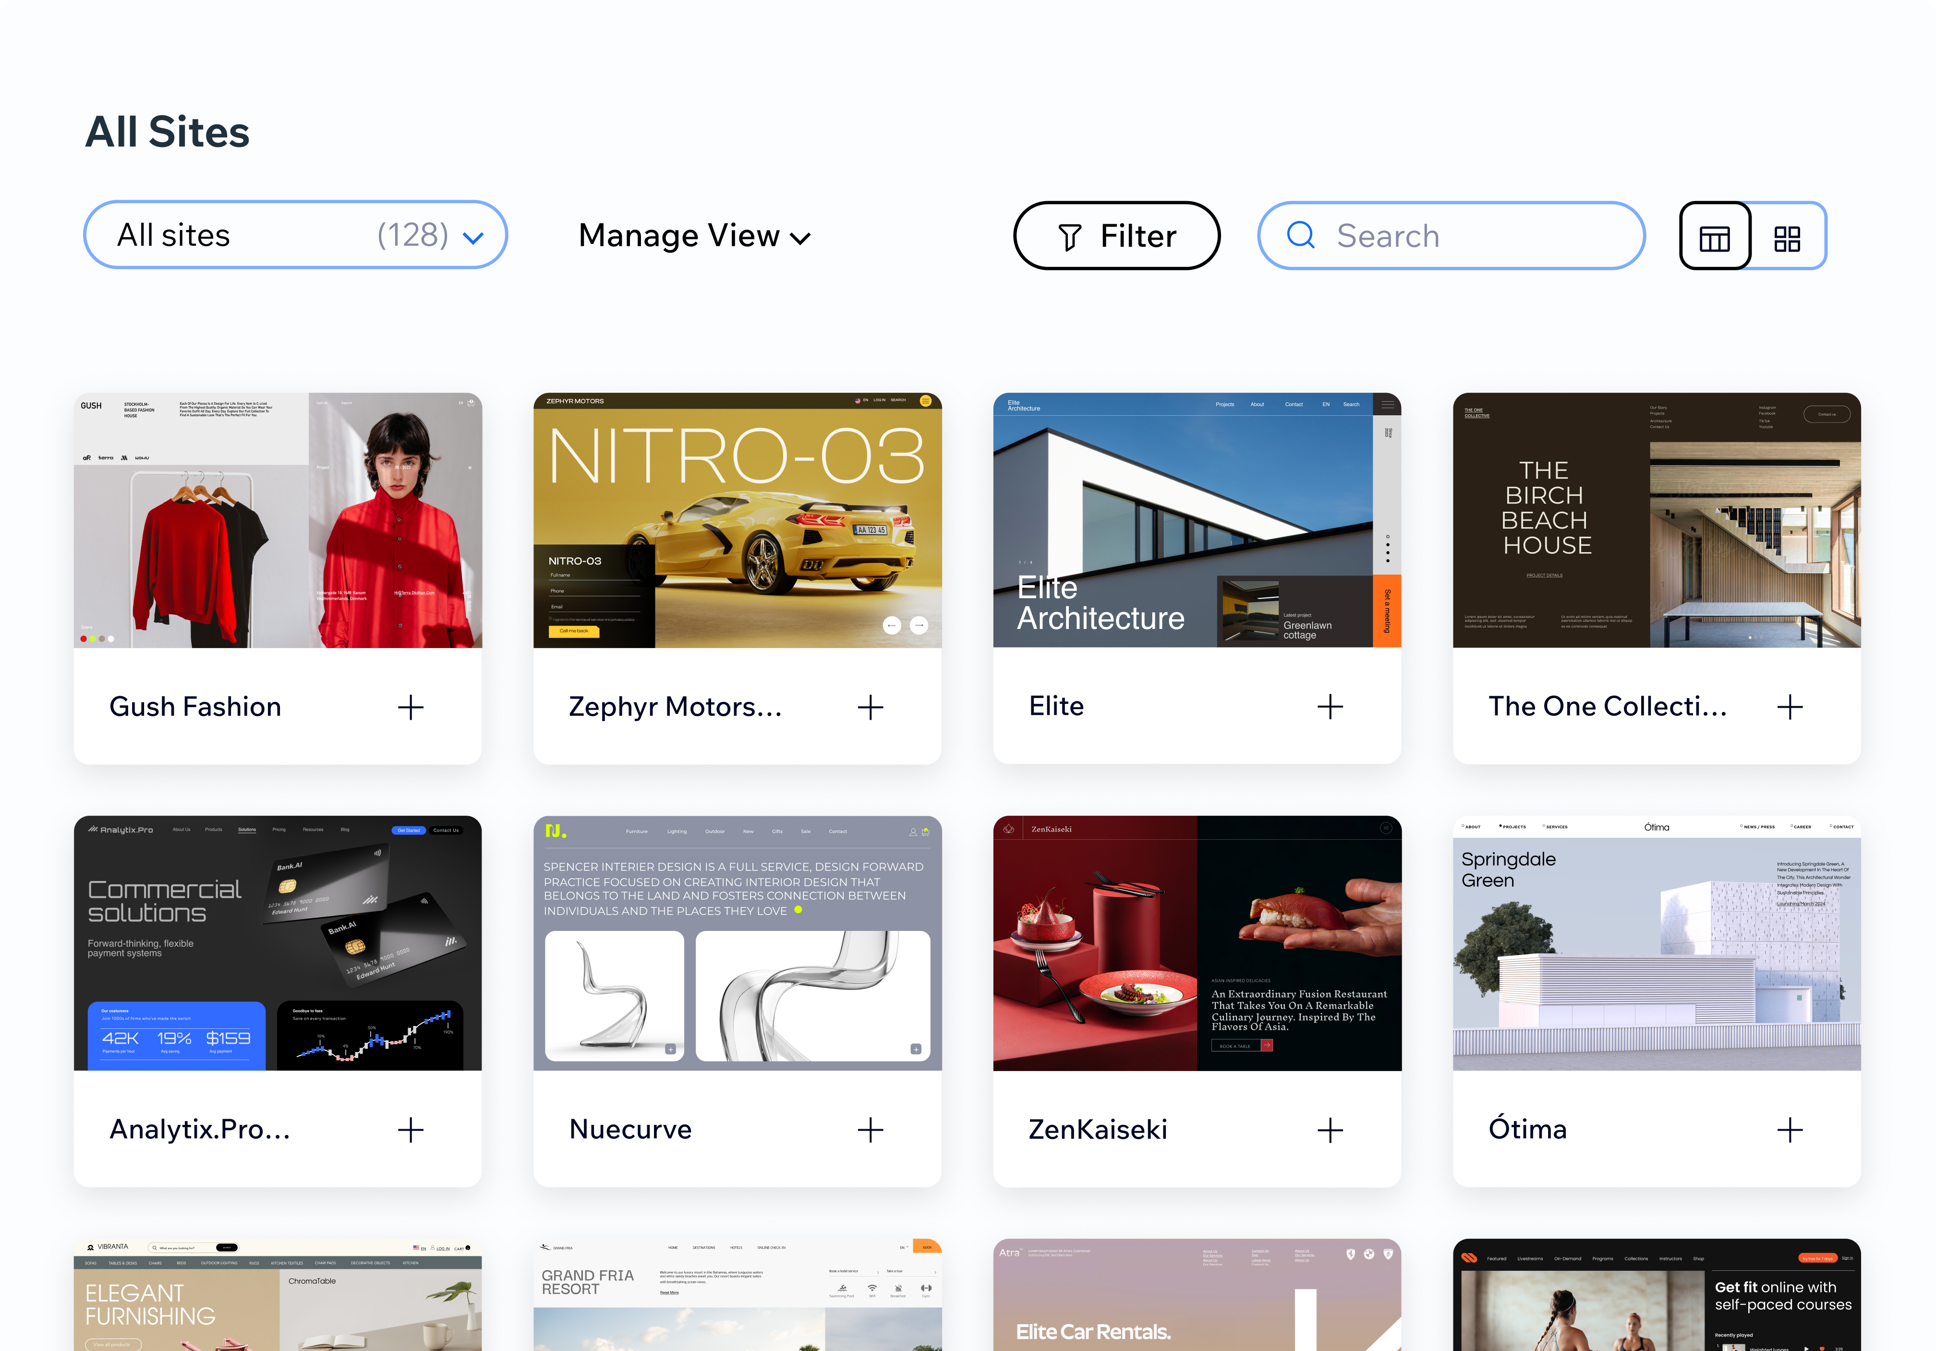Screen dimensions: 1936x1351
Task: Open Zephyr Motors NITRO-03 thumbnail
Action: tap(738, 520)
